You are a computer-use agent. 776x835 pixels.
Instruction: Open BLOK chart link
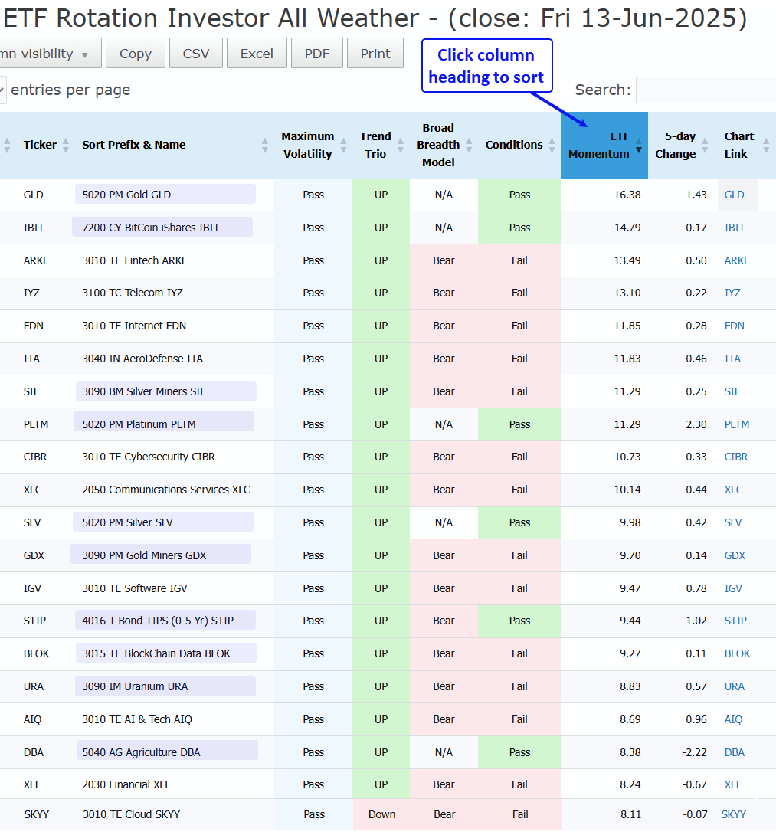click(x=737, y=654)
